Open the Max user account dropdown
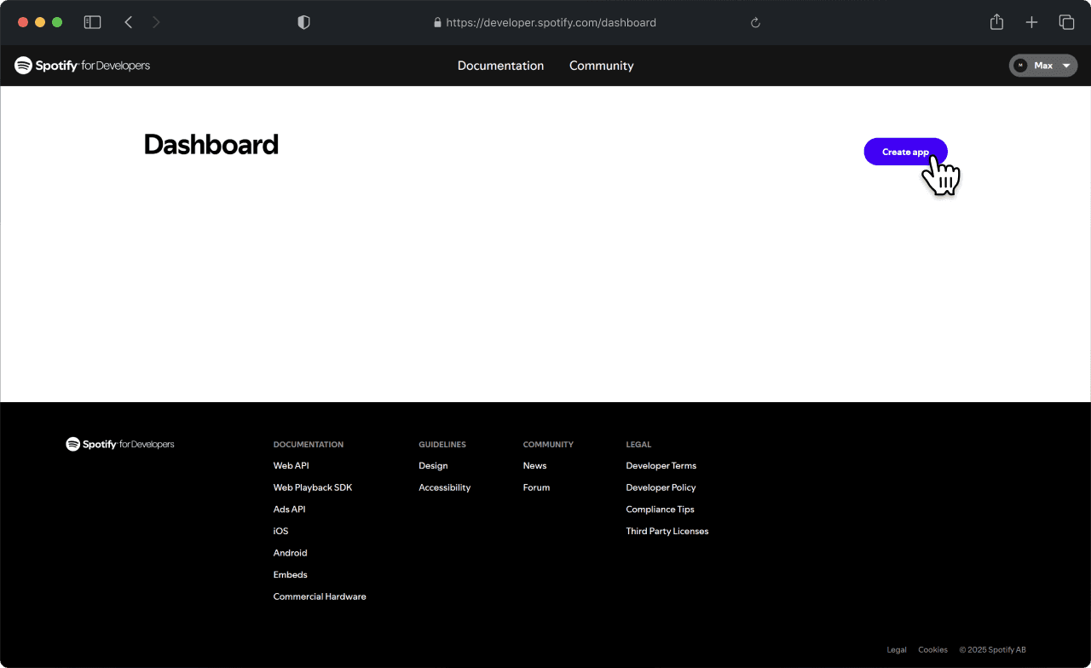Screen dimensions: 1091x668 coord(1043,66)
